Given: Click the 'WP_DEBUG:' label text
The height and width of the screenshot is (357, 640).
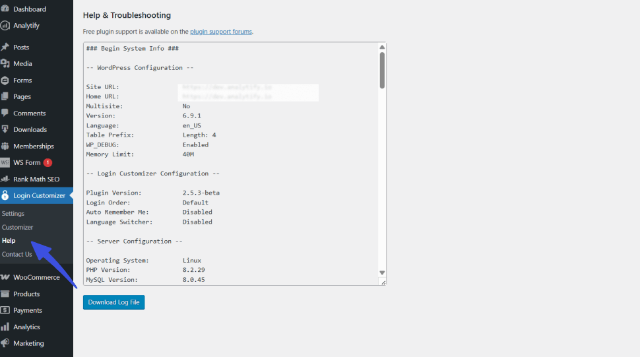Looking at the screenshot, I should pyautogui.click(x=102, y=145).
